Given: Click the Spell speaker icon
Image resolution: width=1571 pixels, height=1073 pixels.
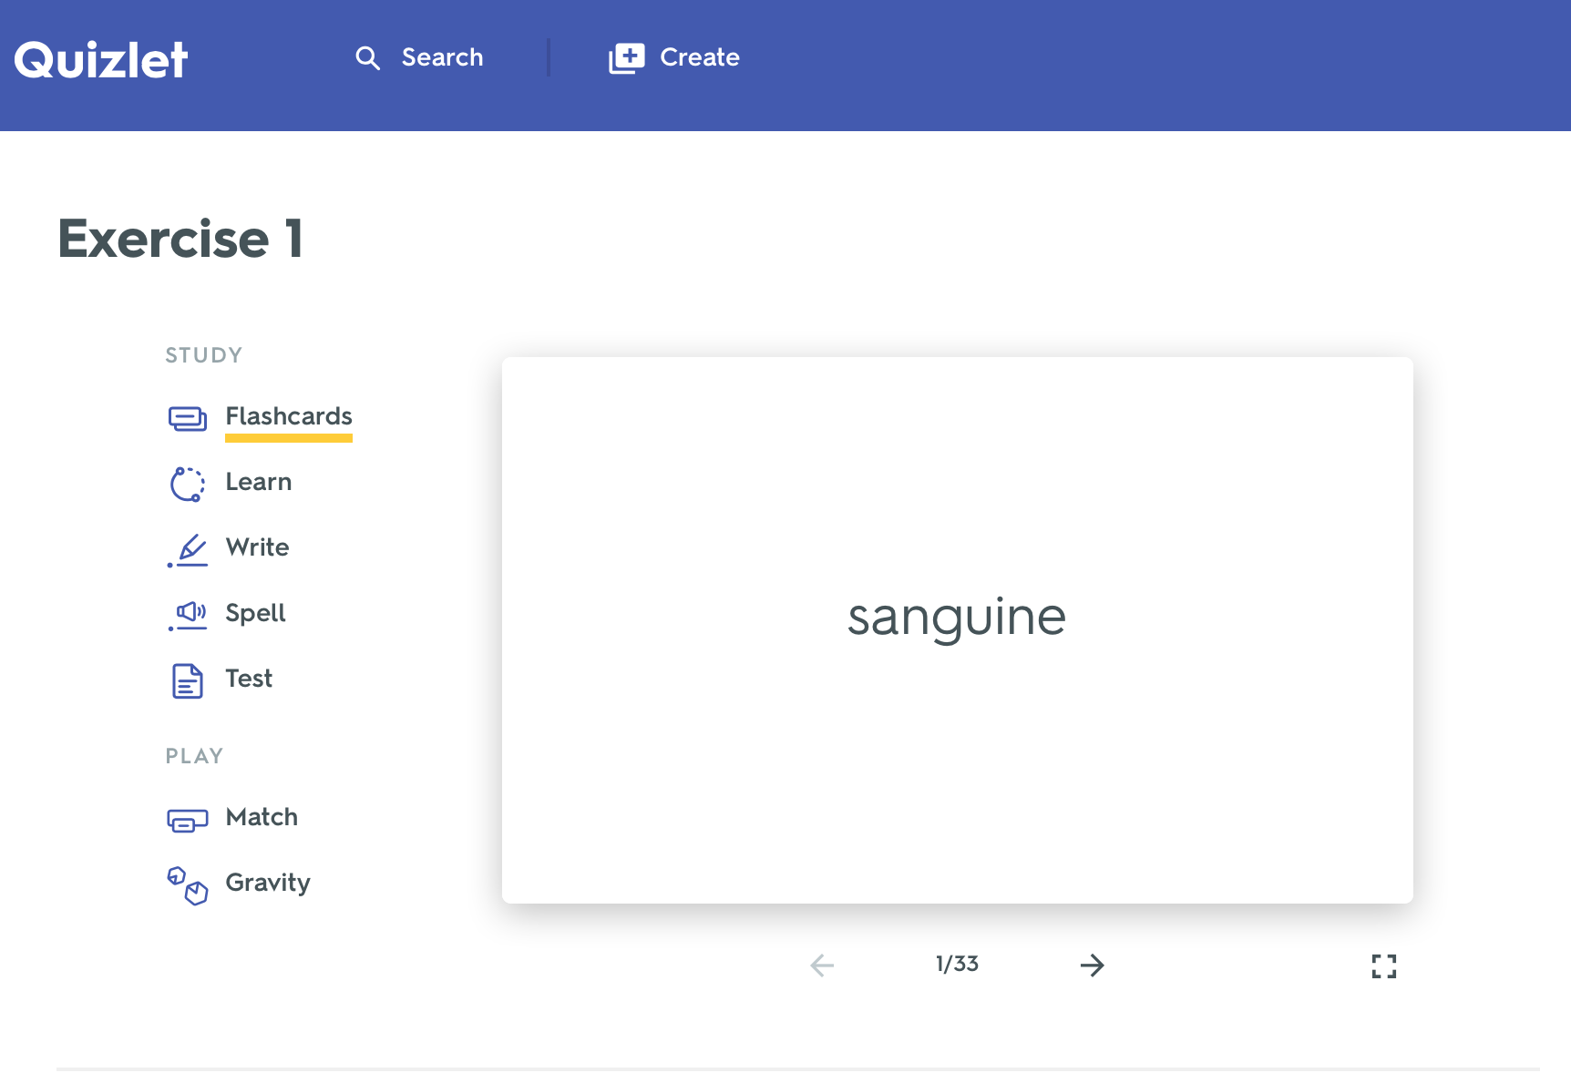Looking at the screenshot, I should (188, 615).
